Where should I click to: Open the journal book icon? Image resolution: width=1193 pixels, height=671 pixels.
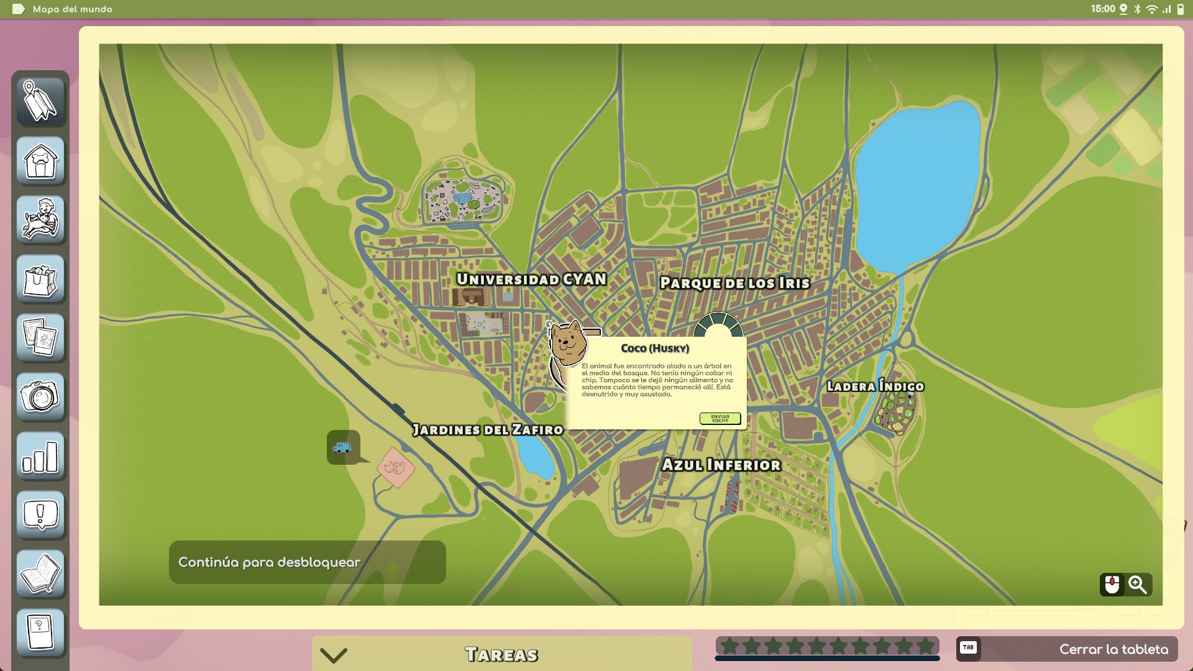(40, 573)
